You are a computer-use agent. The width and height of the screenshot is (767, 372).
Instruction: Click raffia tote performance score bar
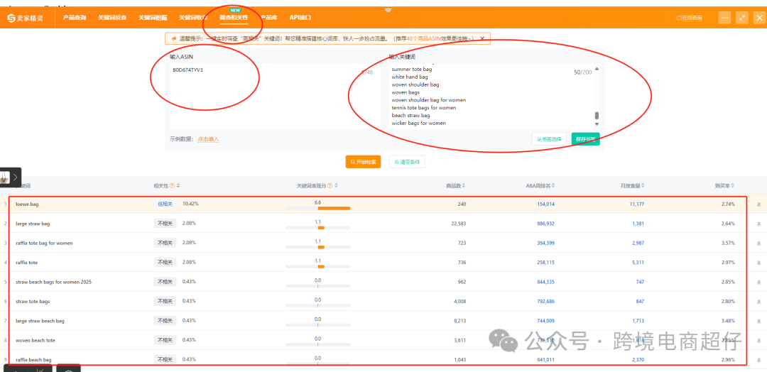(x=318, y=267)
